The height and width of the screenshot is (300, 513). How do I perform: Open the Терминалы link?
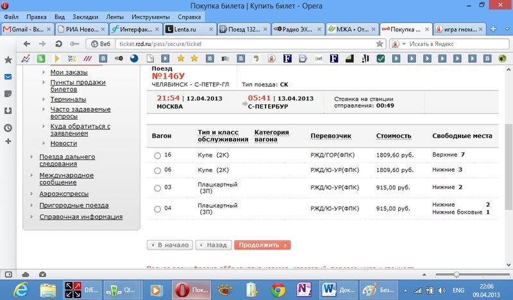pos(68,99)
